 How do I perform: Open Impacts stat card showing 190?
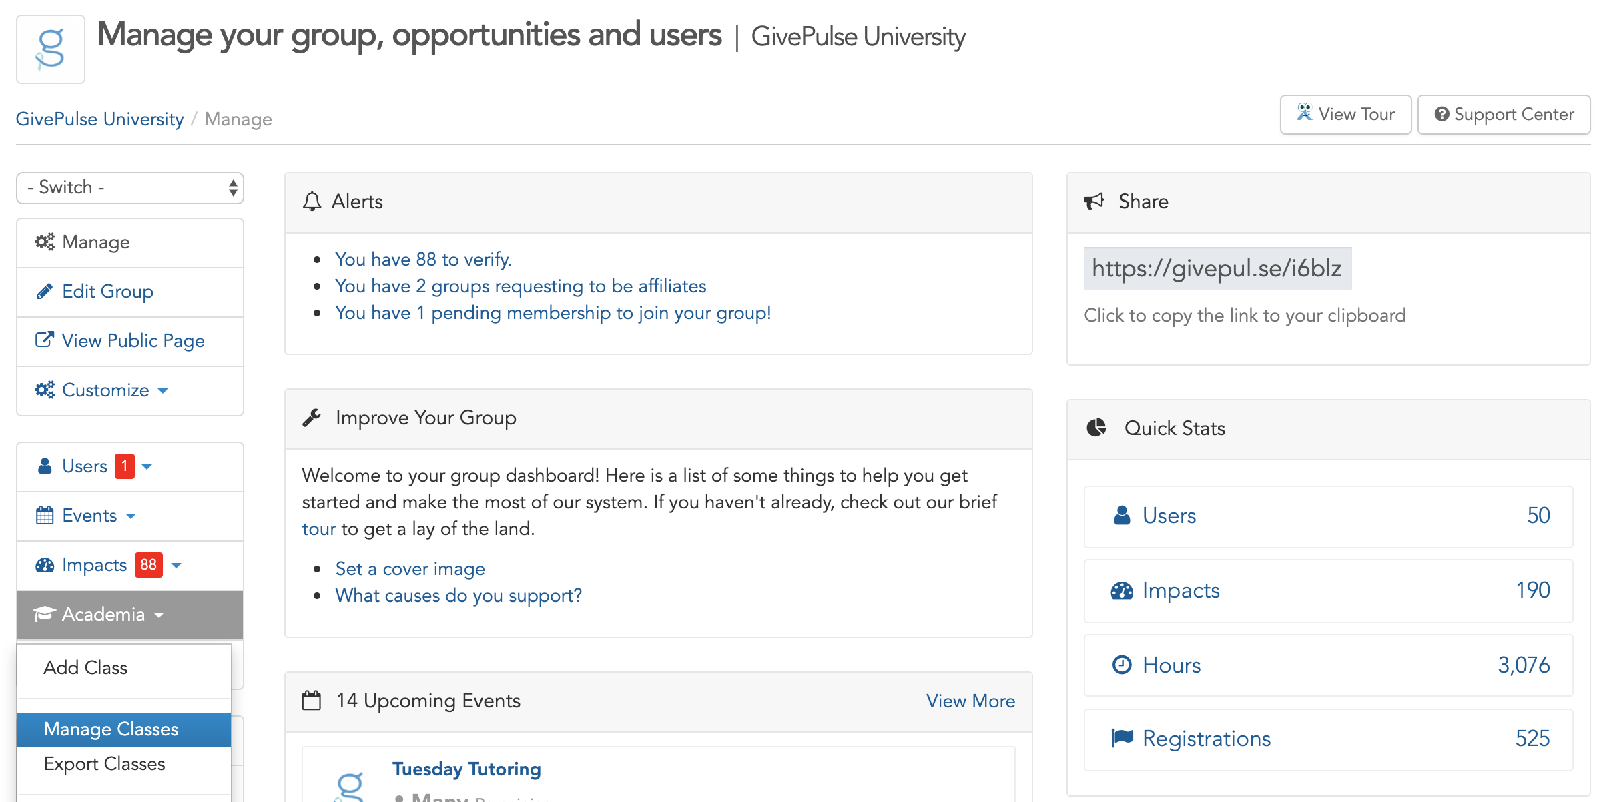[x=1328, y=591]
